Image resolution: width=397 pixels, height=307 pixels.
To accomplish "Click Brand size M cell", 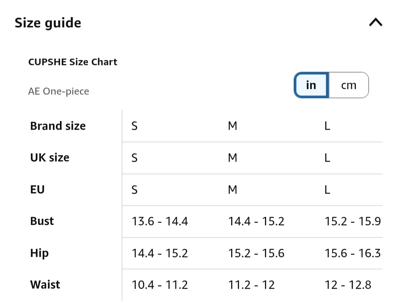I will 232,126.
